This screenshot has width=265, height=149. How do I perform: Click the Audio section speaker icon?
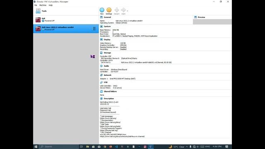coord(101,66)
